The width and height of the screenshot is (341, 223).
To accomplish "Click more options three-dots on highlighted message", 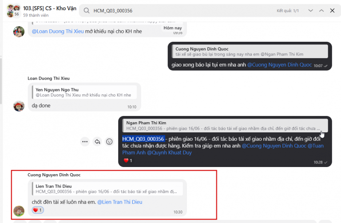I will (85, 142).
